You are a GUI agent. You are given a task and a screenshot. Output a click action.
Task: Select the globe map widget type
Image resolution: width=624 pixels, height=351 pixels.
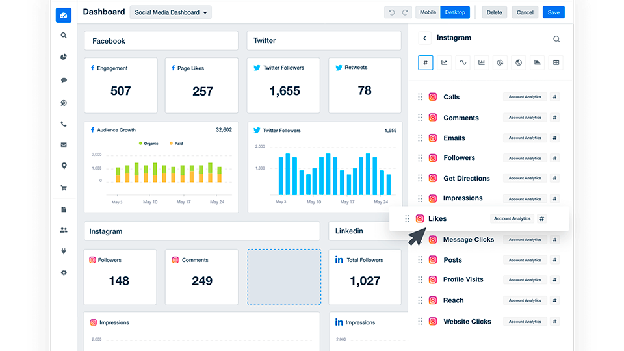click(x=519, y=62)
